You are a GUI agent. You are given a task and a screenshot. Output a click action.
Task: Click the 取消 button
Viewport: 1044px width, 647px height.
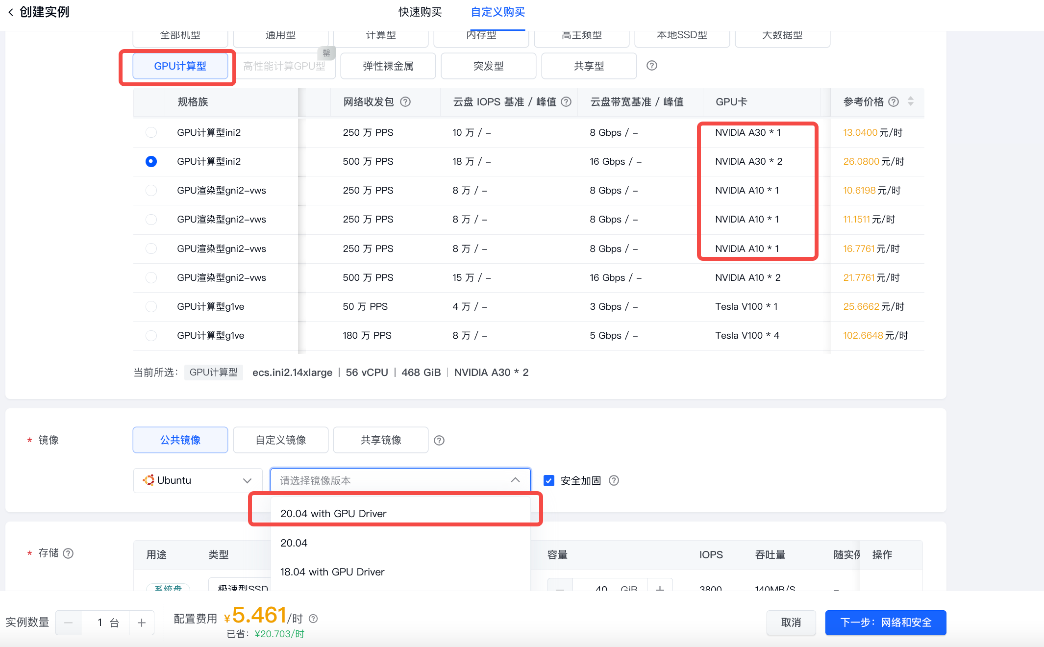click(x=791, y=622)
